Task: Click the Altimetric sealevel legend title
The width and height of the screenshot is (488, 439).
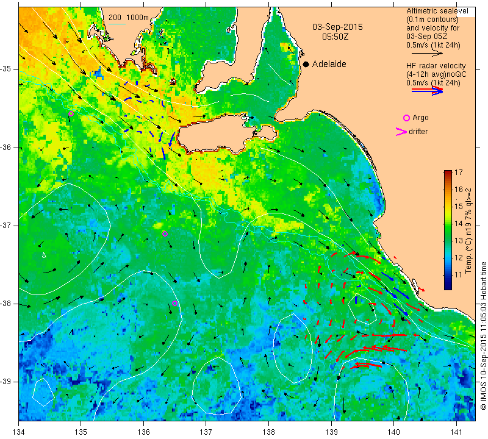Action: coord(437,11)
